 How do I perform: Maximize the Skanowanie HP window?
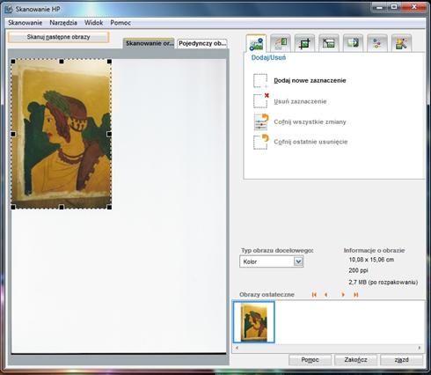[394, 7]
